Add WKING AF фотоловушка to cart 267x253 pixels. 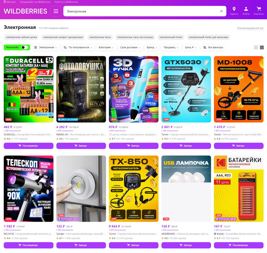(x=81, y=146)
